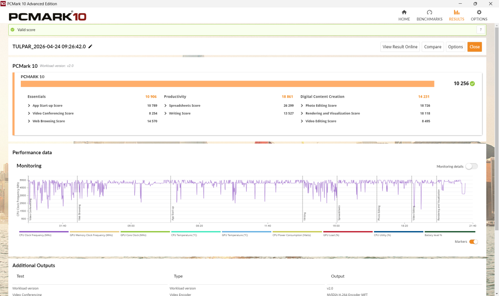Open the Options tab in top navigation

479,15
